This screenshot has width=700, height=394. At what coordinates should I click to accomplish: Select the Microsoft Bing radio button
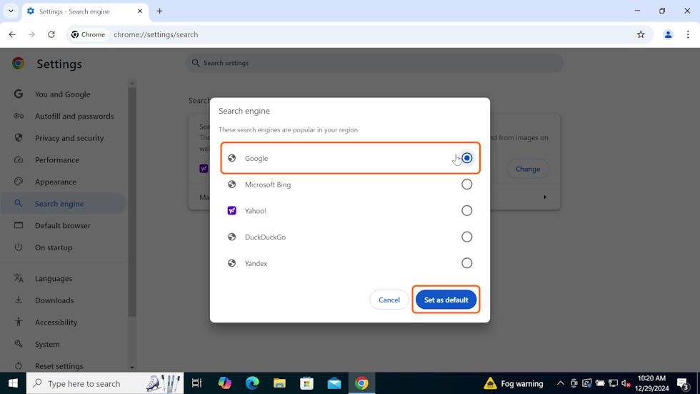click(466, 184)
